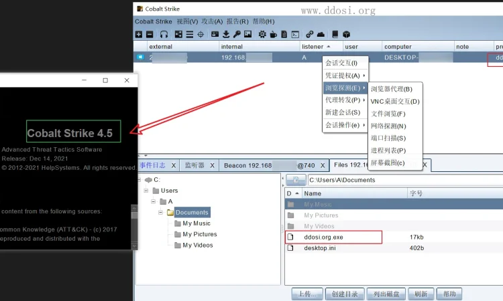
Task: Click the 帮助 button at the bottom
Action: point(449,294)
